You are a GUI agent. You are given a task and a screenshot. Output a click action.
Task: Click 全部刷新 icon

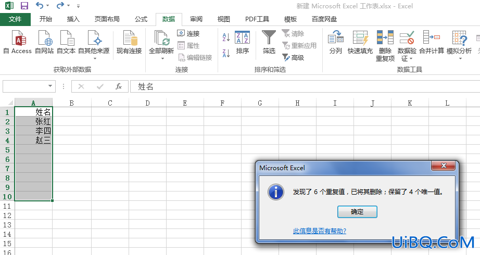(161, 38)
